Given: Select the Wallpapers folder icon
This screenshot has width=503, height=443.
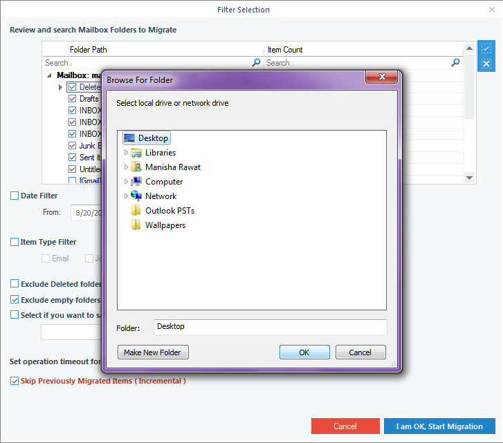Looking at the screenshot, I should click(136, 225).
